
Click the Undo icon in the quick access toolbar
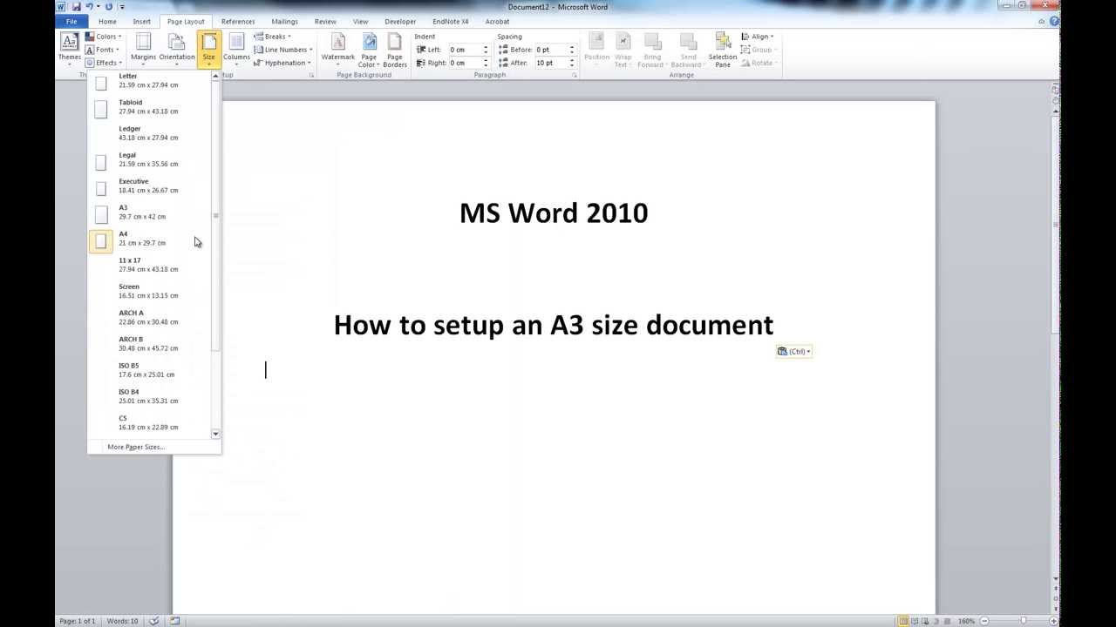(88, 6)
